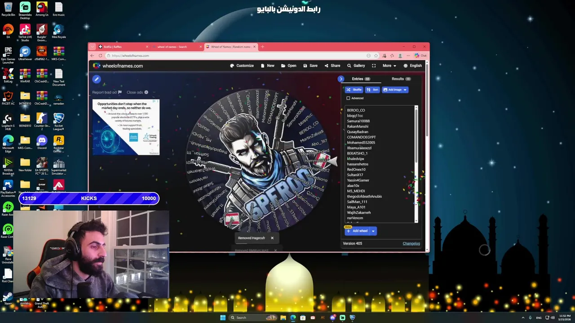This screenshot has height=323, width=575.
Task: Shuffle the entries list
Action: 354,90
